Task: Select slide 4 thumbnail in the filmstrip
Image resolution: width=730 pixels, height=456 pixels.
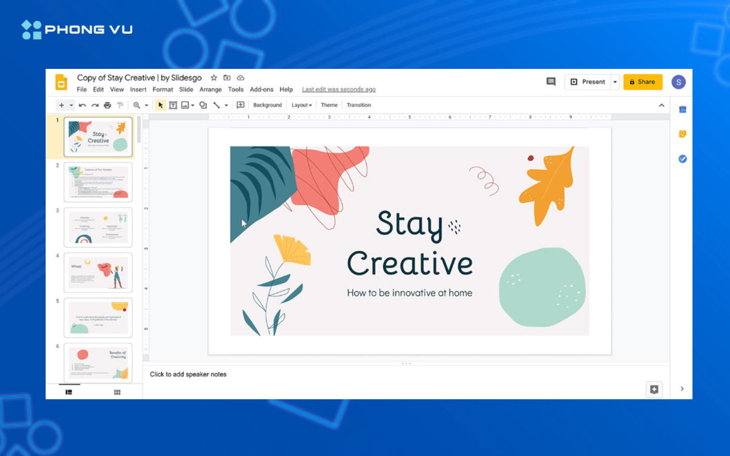Action: (x=98, y=273)
